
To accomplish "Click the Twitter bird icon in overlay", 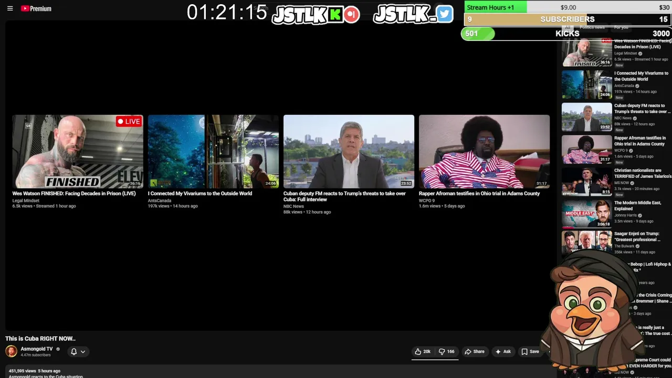I will [444, 14].
